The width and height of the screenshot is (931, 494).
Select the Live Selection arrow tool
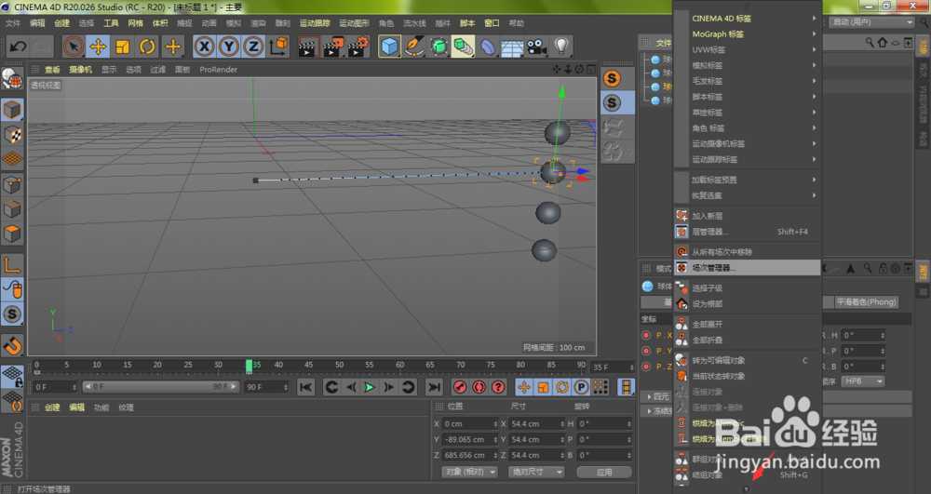pos(73,47)
